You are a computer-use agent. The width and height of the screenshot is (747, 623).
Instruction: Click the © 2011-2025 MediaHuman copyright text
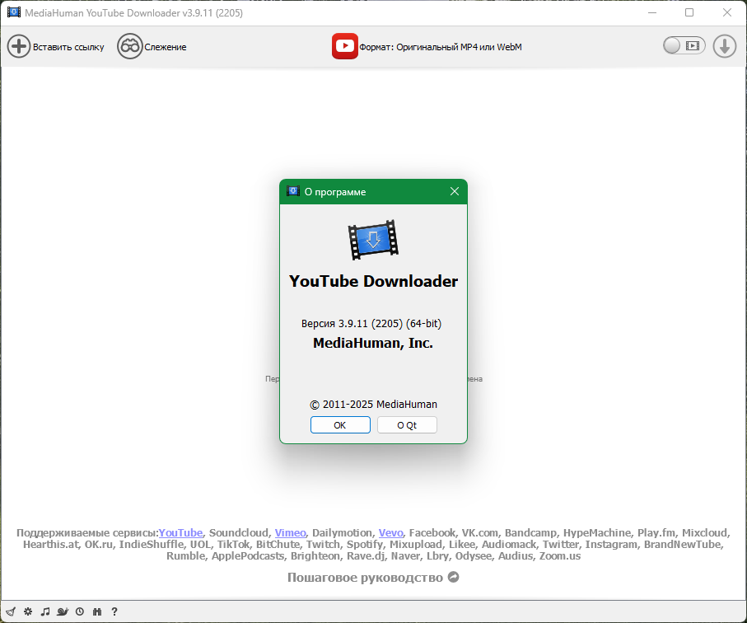coord(373,405)
